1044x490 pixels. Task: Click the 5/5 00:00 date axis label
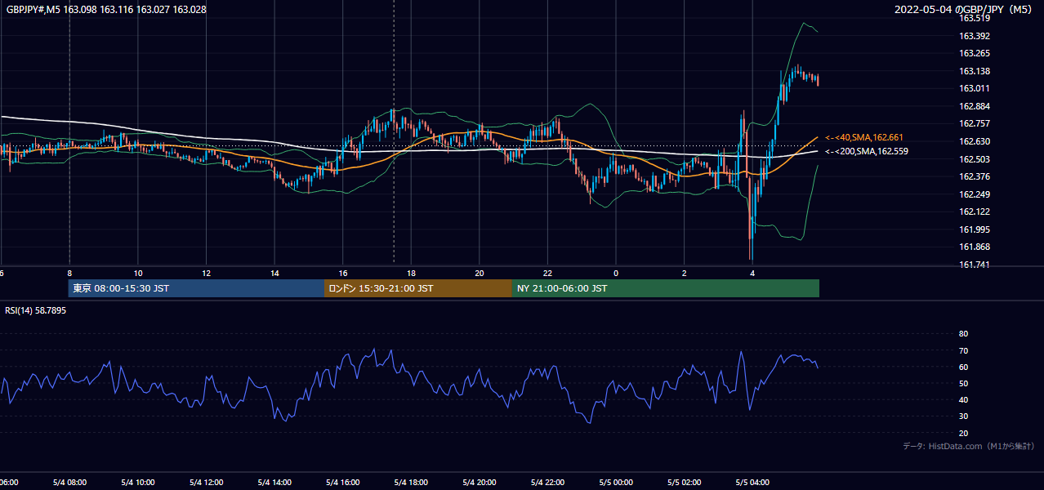pyautogui.click(x=616, y=483)
